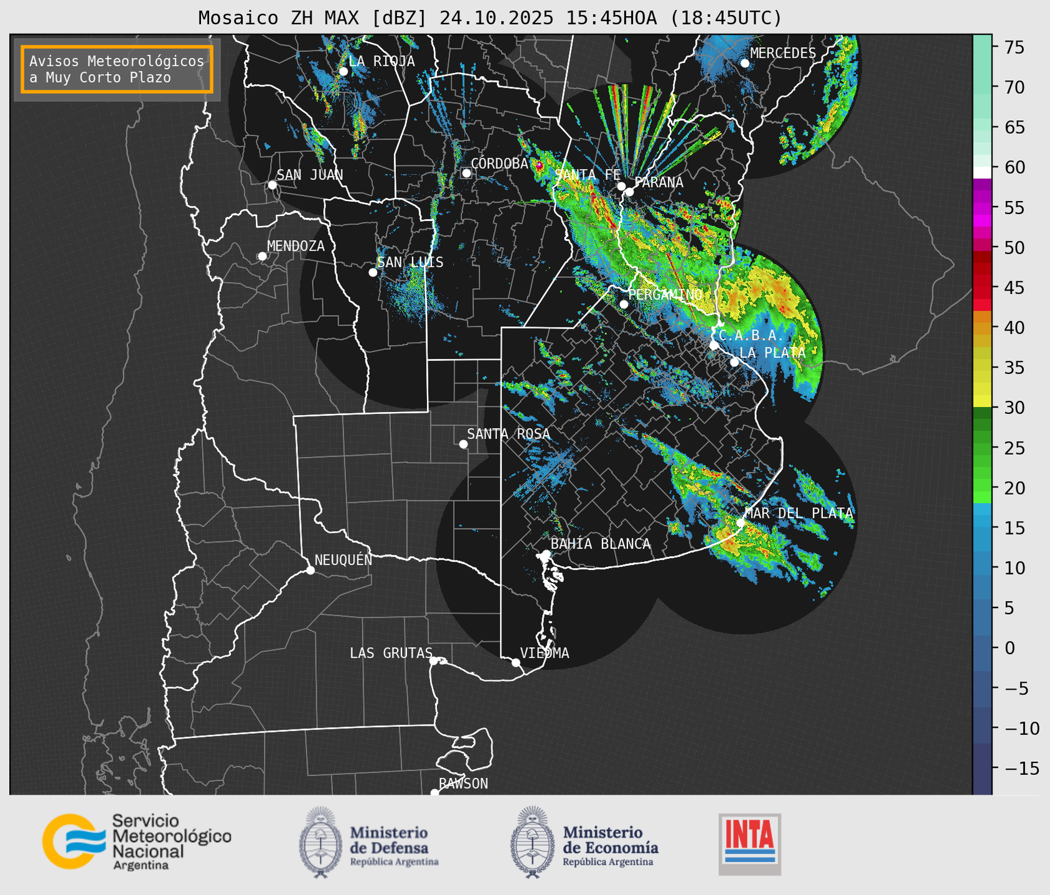Click the Ministerio de Economía emblem

tap(532, 842)
